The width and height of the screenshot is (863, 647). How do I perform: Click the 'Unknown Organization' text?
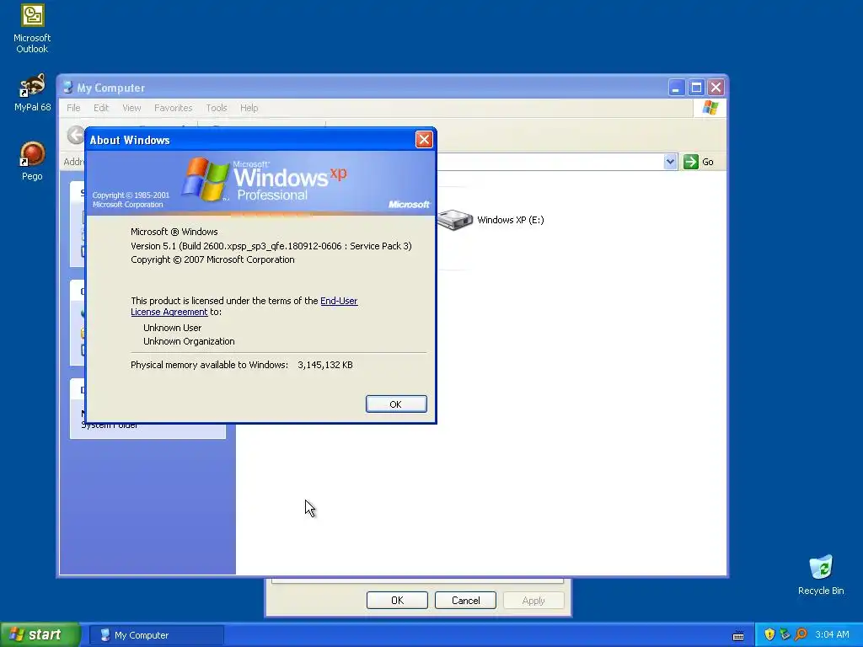coord(189,341)
